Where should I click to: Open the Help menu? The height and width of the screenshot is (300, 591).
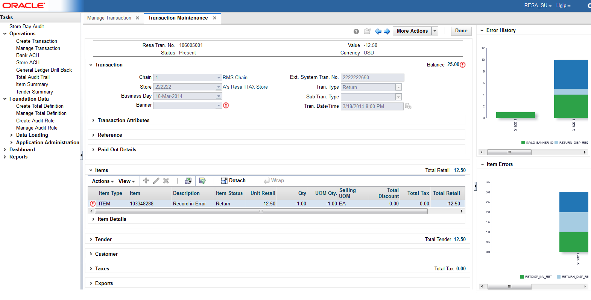point(563,6)
